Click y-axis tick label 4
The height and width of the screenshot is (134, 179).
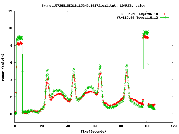click(x=11, y=80)
